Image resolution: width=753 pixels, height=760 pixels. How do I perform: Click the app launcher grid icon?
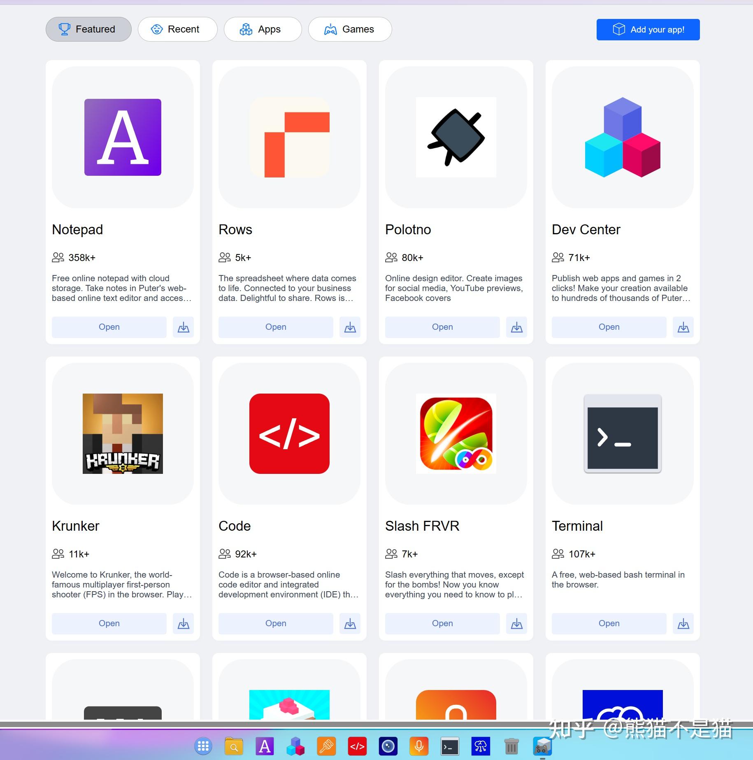point(203,746)
